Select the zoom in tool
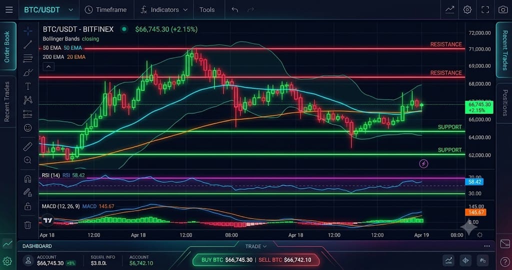512x270 pixels. [28, 160]
